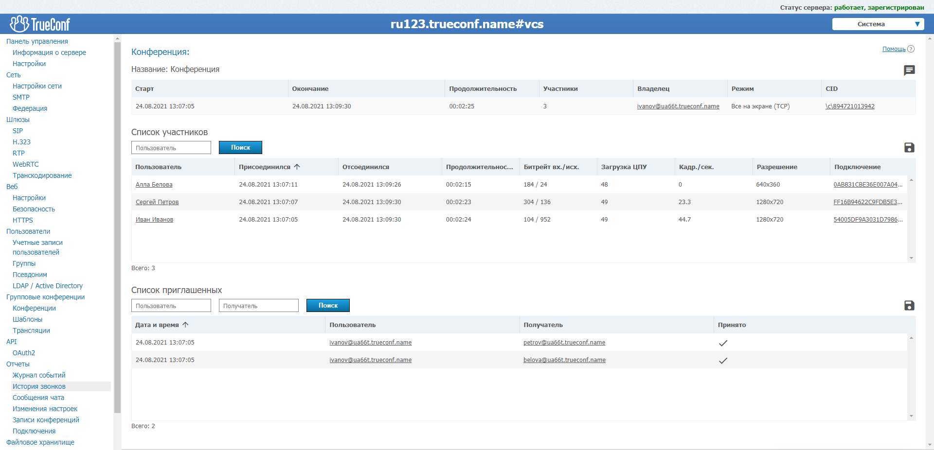Click the TrueConf logo
934x450 pixels.
click(40, 24)
